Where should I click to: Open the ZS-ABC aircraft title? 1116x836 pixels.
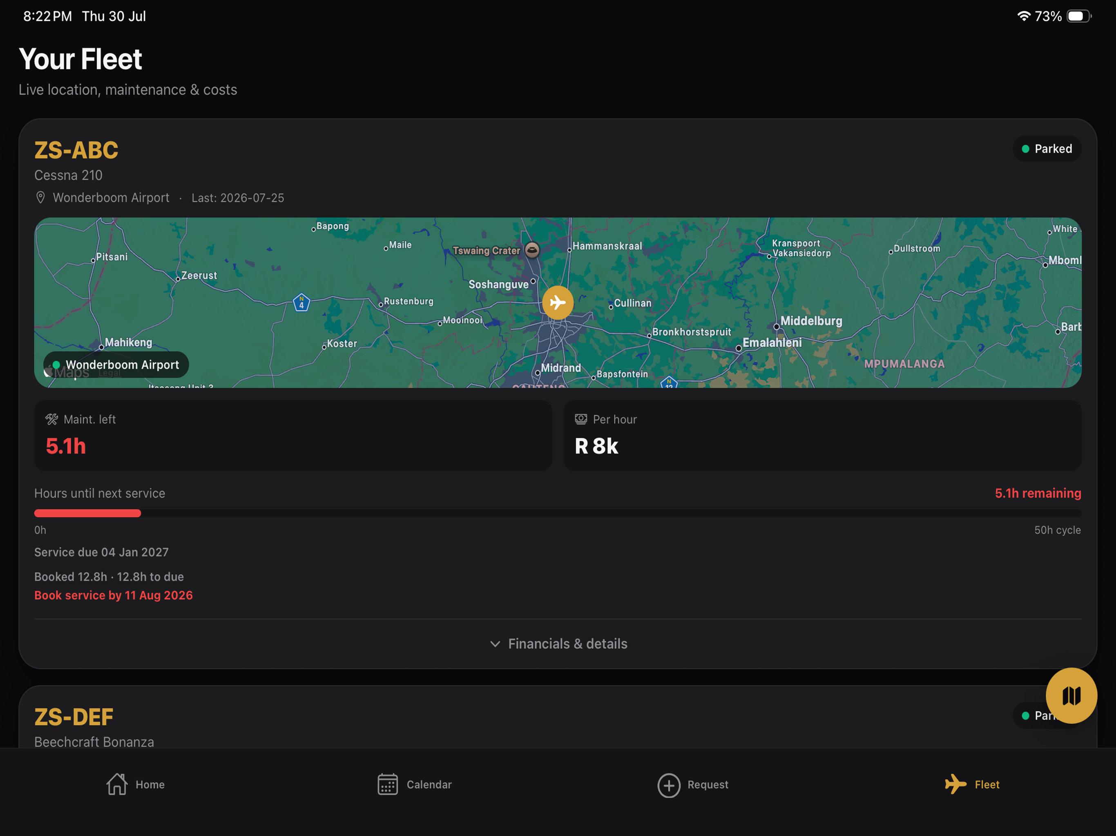coord(76,150)
